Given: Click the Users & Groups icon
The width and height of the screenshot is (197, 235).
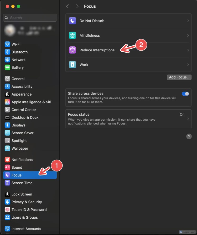Looking at the screenshot, I should [7, 217].
